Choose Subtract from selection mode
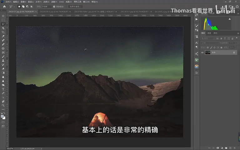This screenshot has width=240, height=150. (27, 7)
